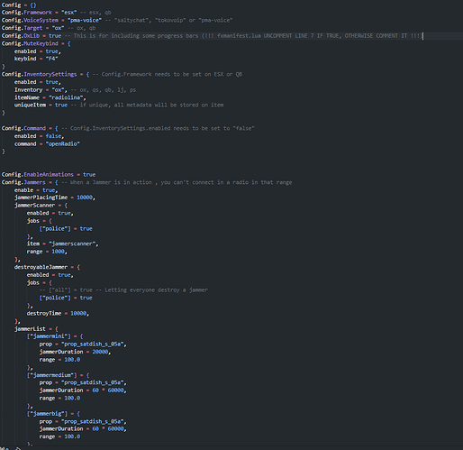The image size is (463, 450).
Task: Click the Config.OxLib true value
Action: coord(55,36)
